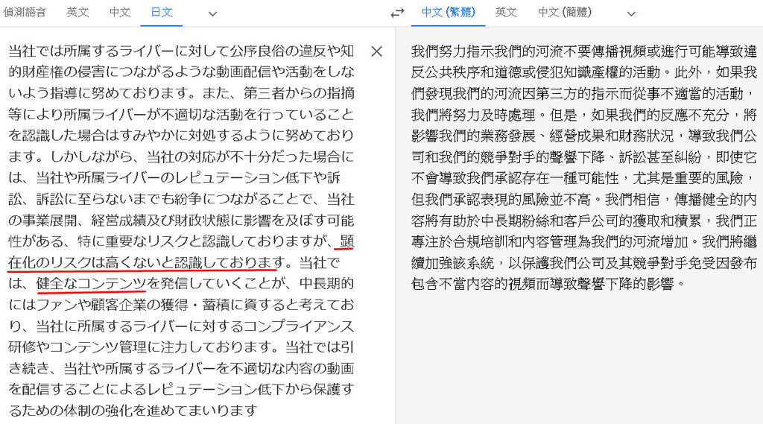Click translated phrase 但我們承認表現的風險並不高
This screenshot has height=424, width=763.
click(x=500, y=199)
